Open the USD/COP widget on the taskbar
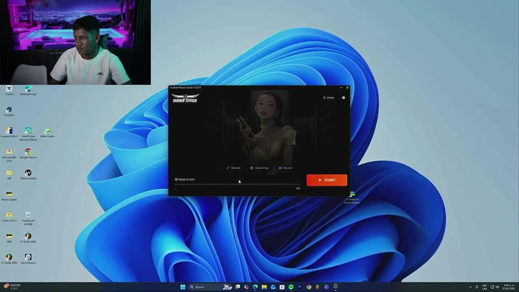The width and height of the screenshot is (519, 292). coord(11,287)
